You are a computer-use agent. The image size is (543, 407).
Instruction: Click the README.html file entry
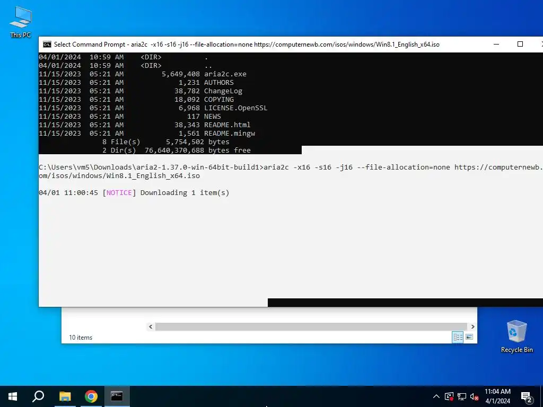(x=227, y=125)
